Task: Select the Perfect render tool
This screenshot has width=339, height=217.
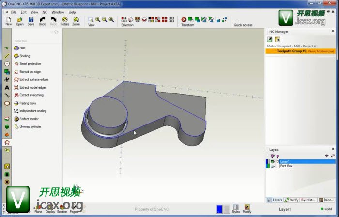Action: pos(29,119)
